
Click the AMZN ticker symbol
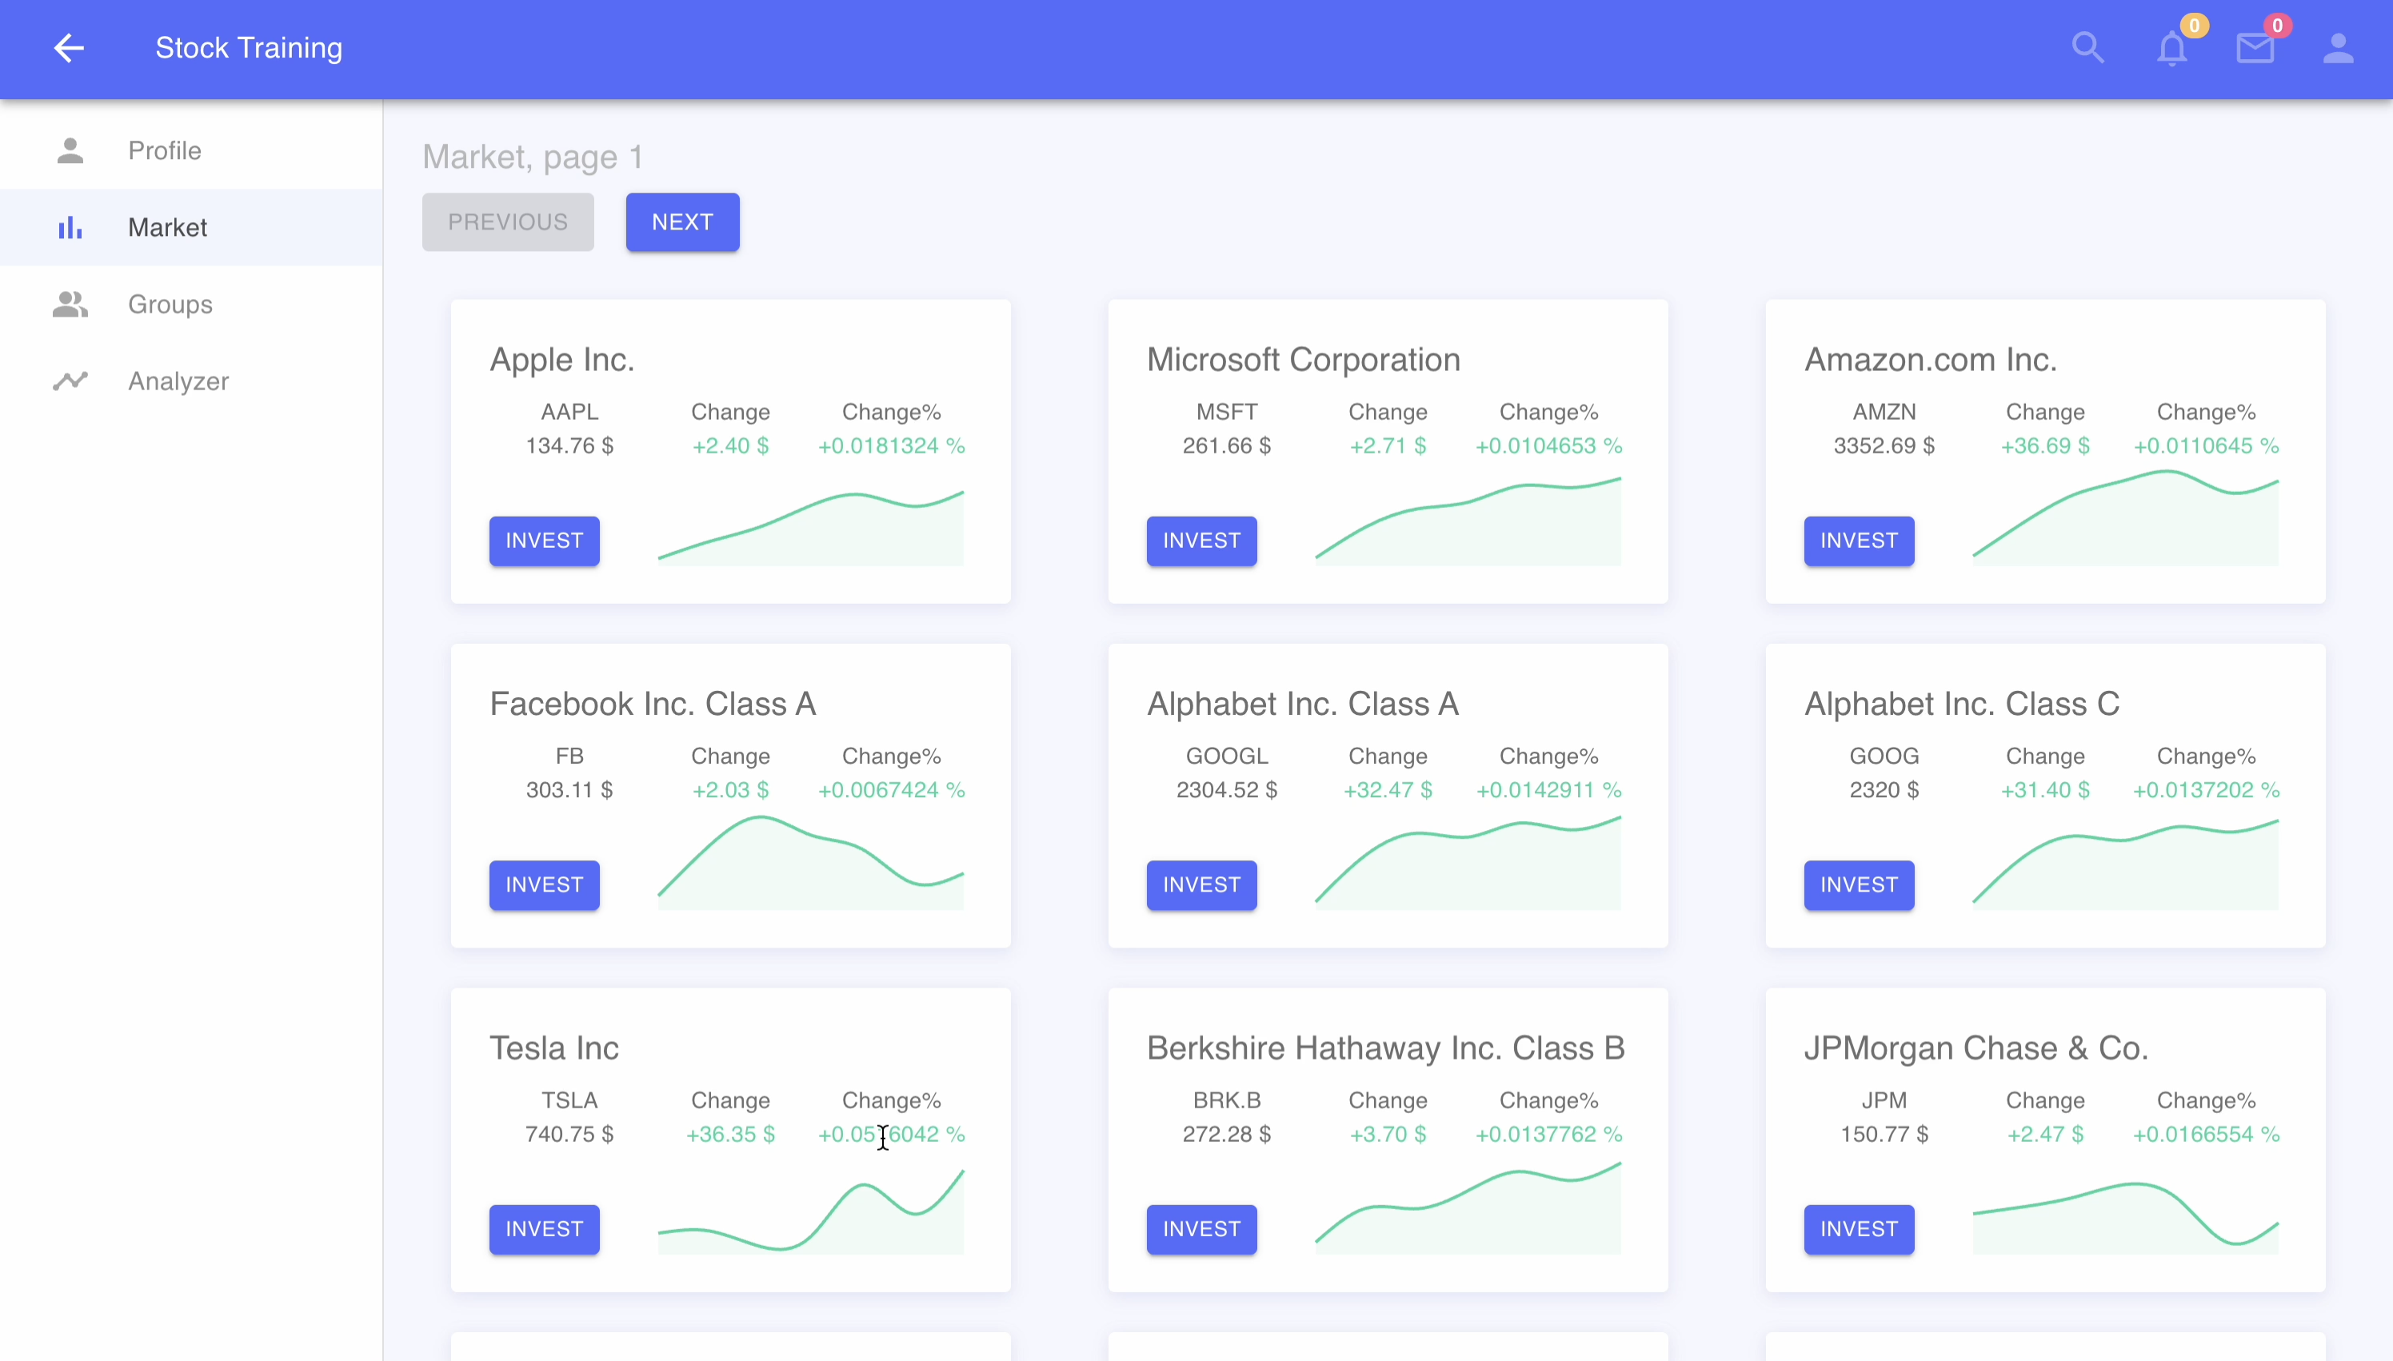click(1884, 413)
